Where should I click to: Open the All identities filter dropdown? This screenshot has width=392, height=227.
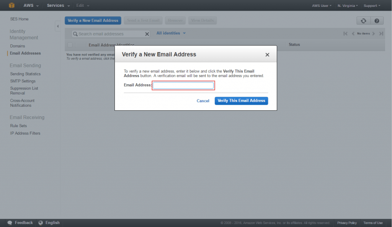(x=171, y=33)
